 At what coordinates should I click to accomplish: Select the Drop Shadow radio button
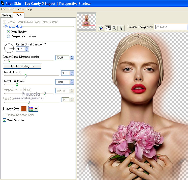[x=9, y=32]
